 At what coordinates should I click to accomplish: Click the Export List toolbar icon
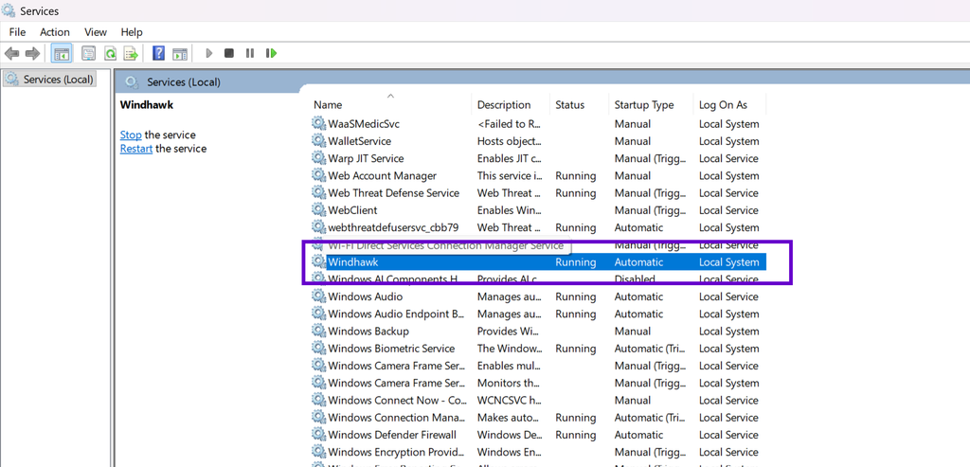(x=131, y=53)
